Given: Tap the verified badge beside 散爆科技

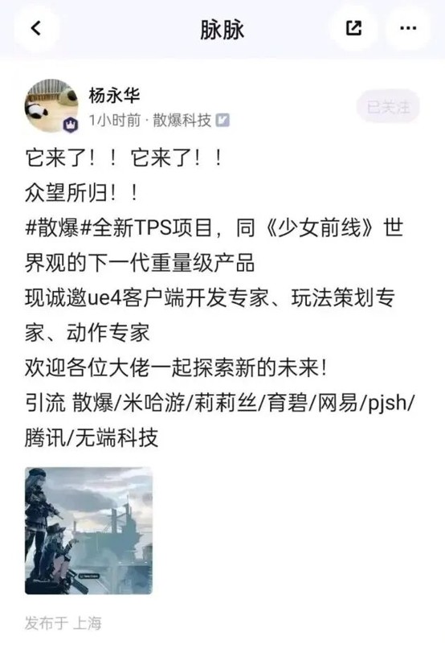Looking at the screenshot, I should click(x=222, y=121).
